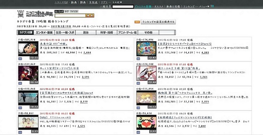The height and width of the screenshot is (135, 263).
Task: Select the マイリスト search mode tab
Action: pyautogui.click(x=74, y=12)
